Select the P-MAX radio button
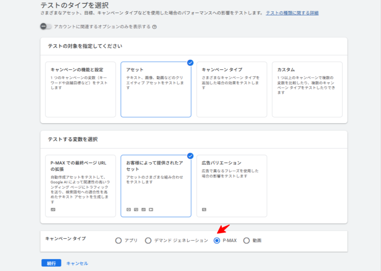381x271 pixels. pyautogui.click(x=217, y=241)
